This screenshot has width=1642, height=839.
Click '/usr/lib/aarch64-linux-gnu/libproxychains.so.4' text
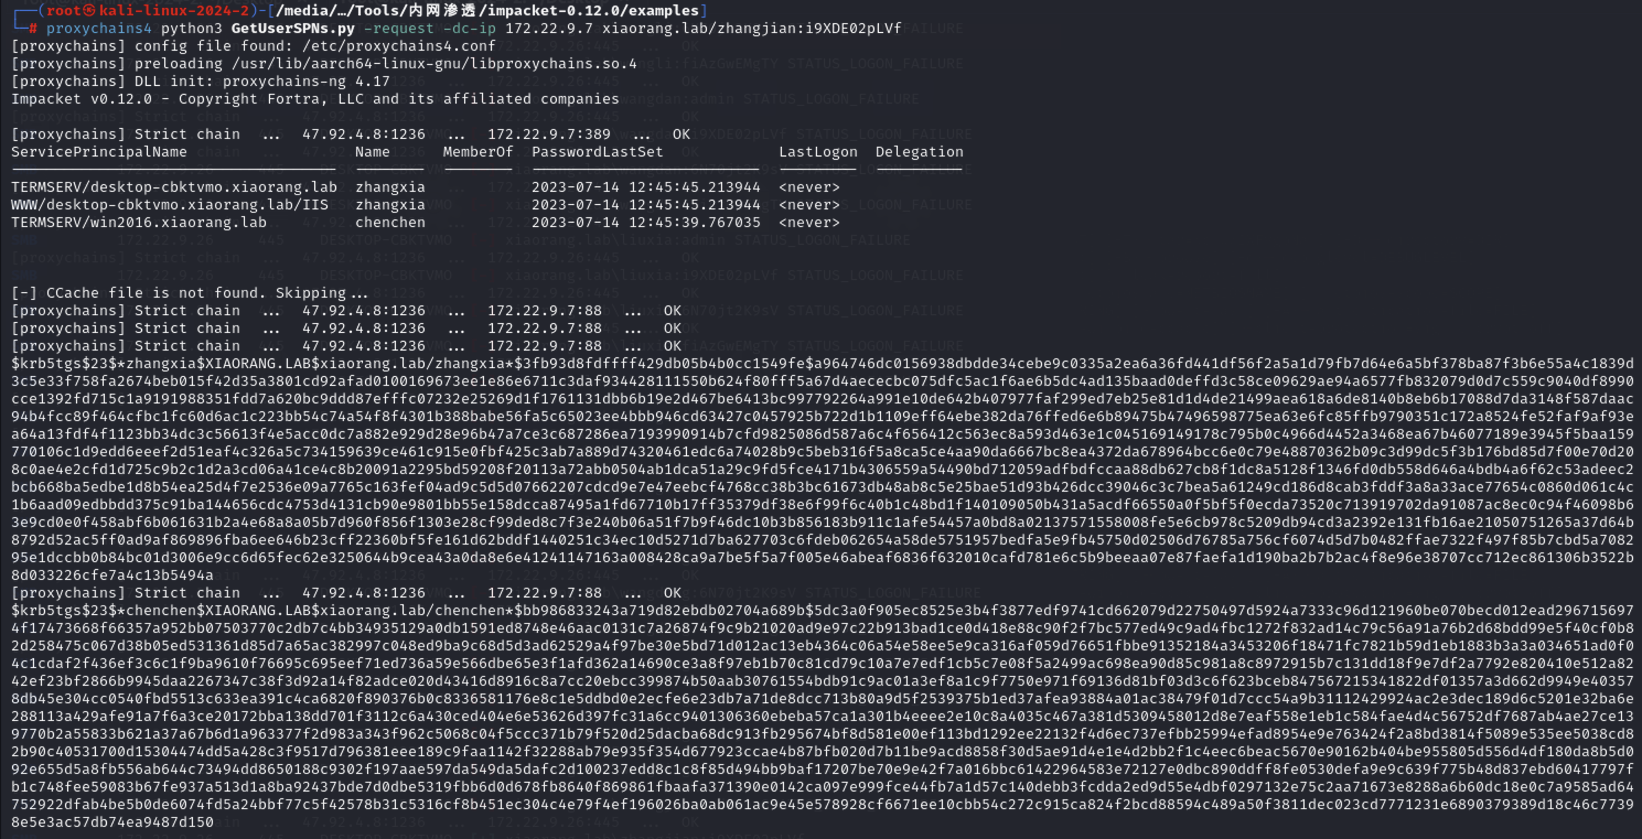[434, 64]
